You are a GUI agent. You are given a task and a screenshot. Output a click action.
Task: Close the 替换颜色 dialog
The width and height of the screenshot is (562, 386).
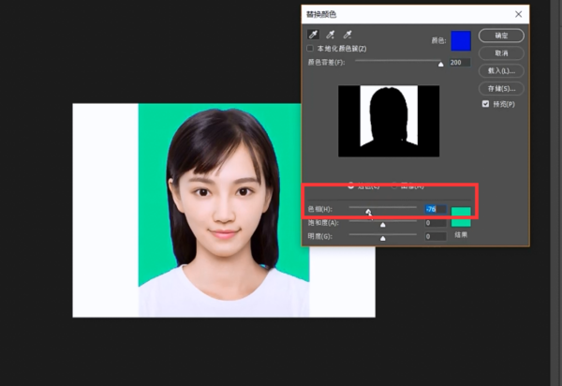[519, 14]
